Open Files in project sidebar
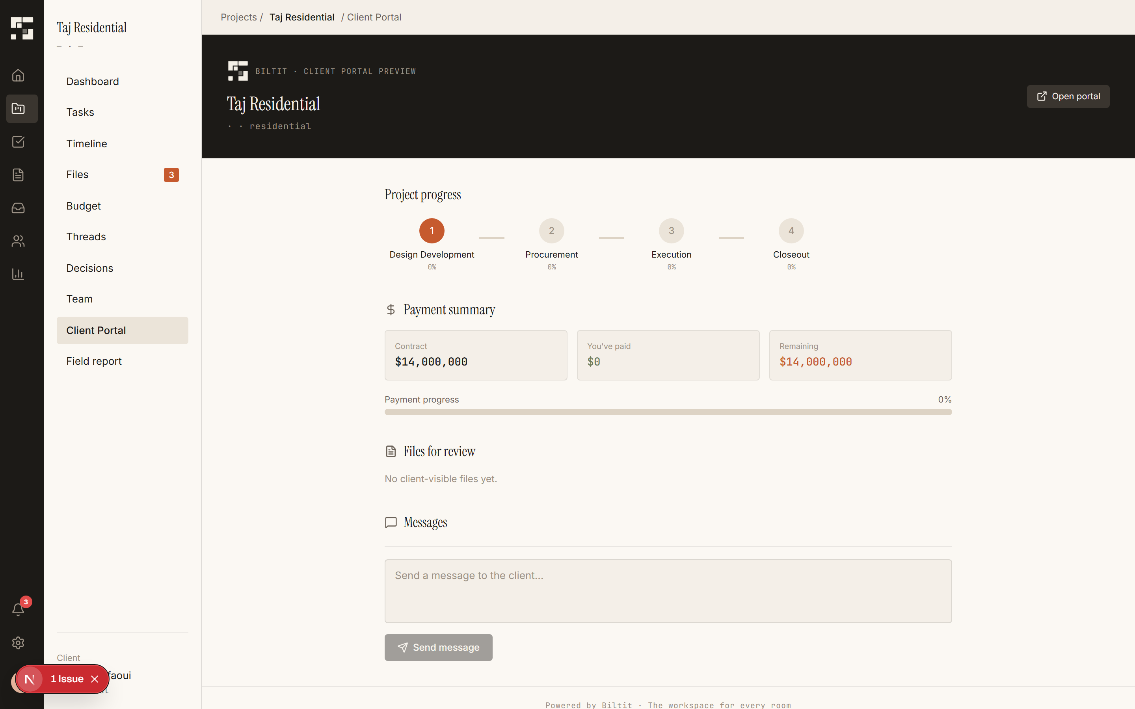This screenshot has height=709, width=1135. tap(77, 174)
